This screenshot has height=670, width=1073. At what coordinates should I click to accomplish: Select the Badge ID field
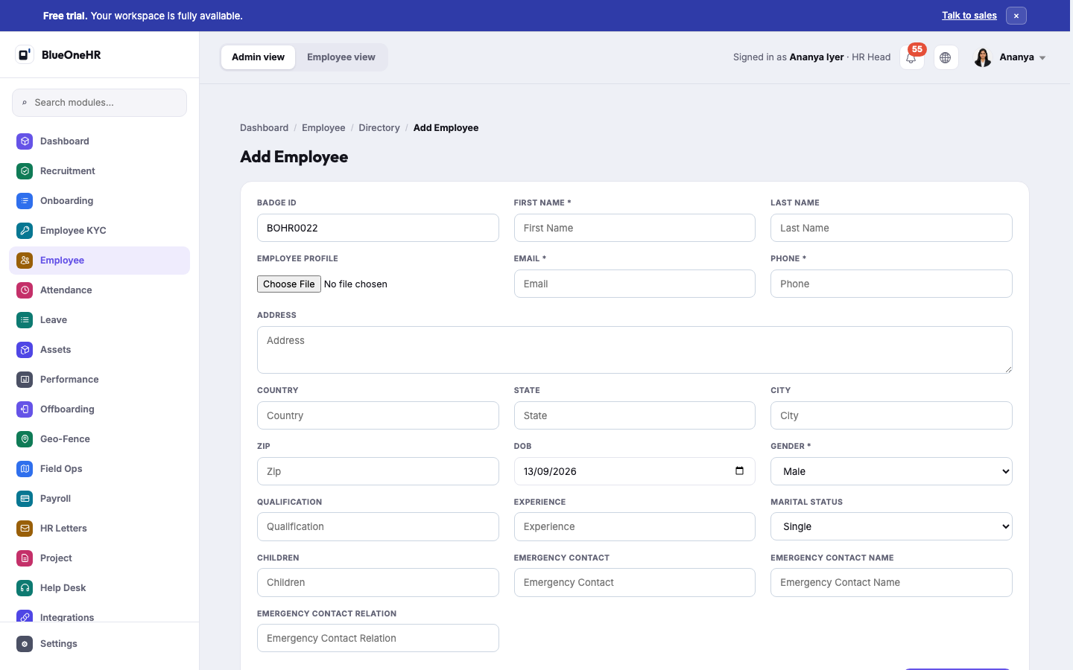tap(378, 228)
